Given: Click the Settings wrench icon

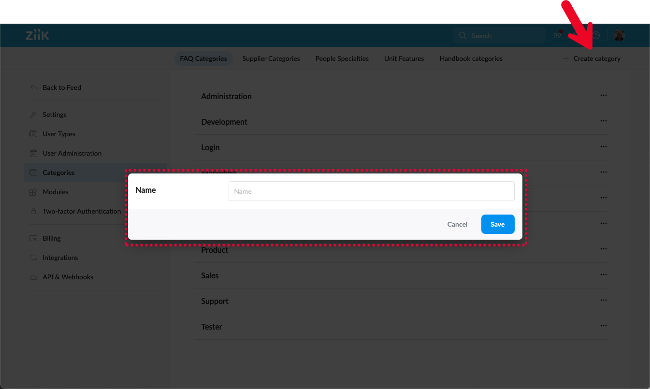Looking at the screenshot, I should tap(33, 115).
